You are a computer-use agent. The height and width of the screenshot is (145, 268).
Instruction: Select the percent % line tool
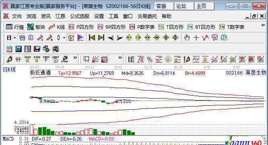coord(150,60)
